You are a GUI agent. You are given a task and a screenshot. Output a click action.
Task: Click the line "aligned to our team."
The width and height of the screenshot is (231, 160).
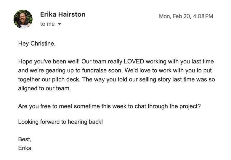(44, 88)
